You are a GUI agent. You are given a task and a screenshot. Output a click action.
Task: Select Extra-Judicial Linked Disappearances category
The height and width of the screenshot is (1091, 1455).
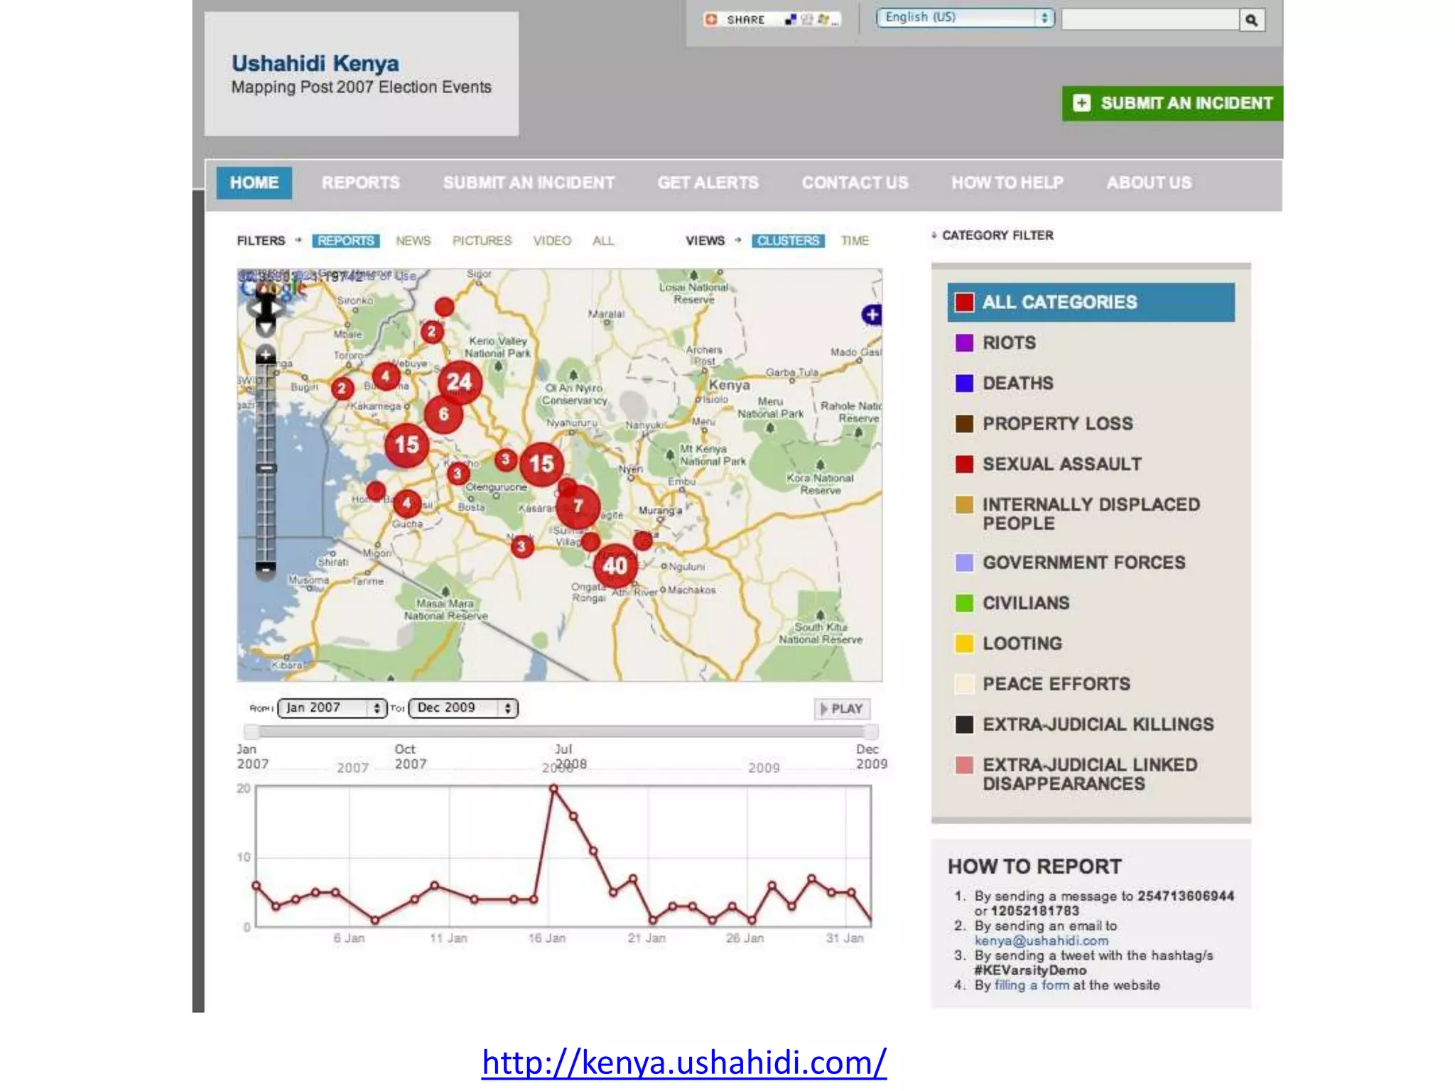(1090, 774)
